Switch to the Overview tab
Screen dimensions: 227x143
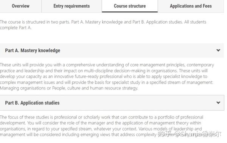pos(20,6)
